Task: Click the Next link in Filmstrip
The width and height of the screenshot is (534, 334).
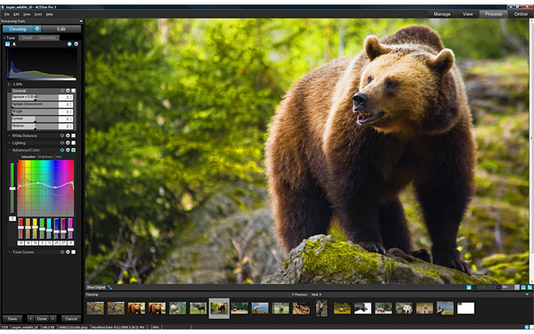Action: (x=316, y=295)
